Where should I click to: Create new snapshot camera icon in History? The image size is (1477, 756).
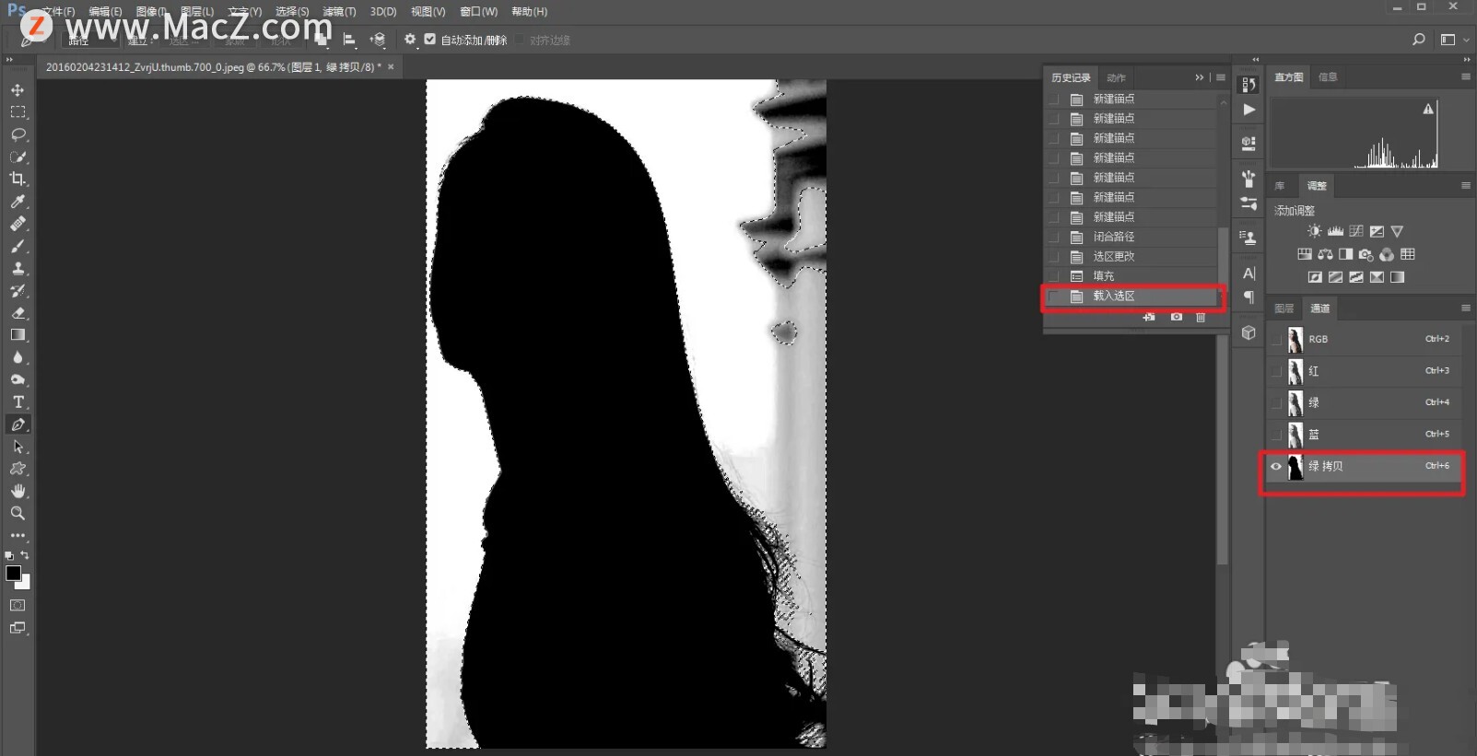[x=1176, y=317]
